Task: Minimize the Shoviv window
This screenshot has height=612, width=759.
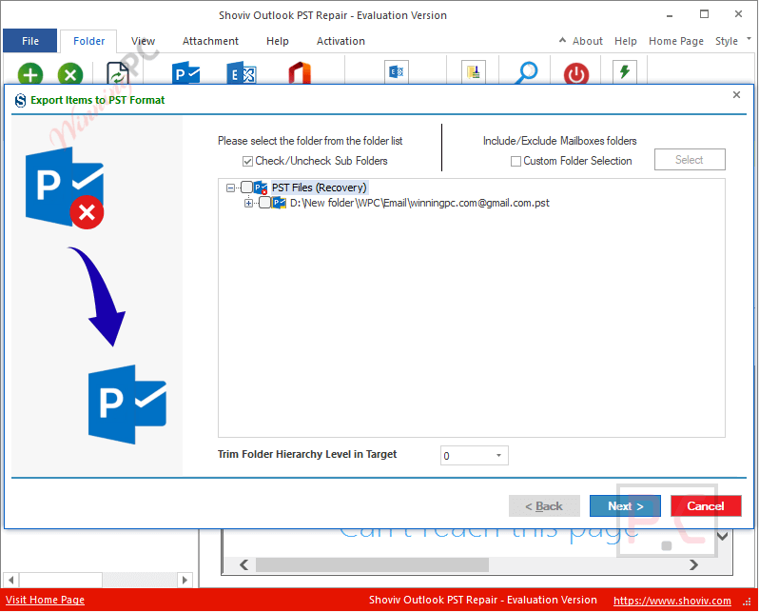Action: [x=669, y=15]
